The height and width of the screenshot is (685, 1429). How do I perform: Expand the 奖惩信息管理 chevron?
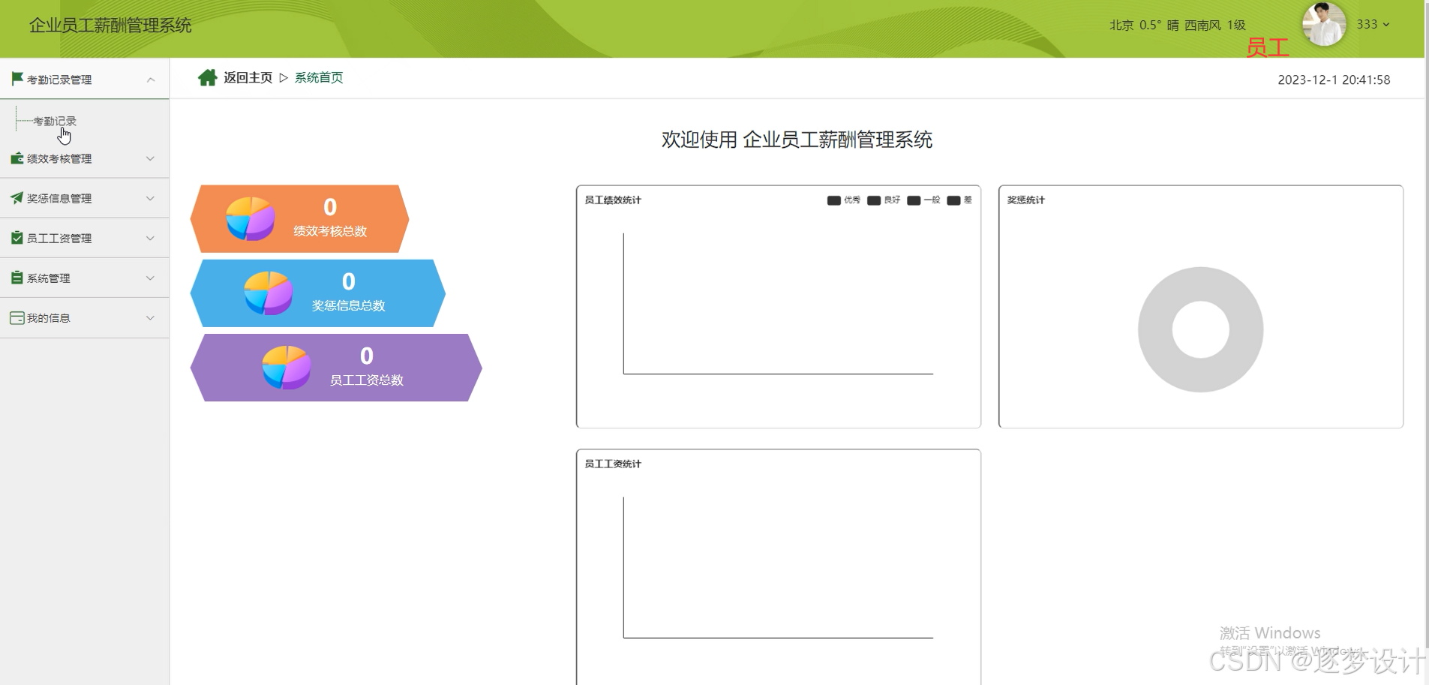point(150,198)
